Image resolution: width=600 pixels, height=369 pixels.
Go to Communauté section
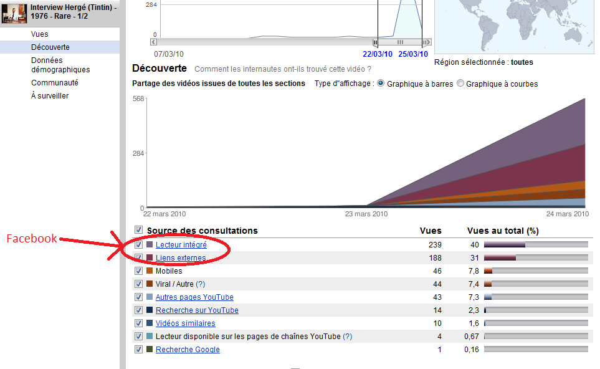click(55, 83)
